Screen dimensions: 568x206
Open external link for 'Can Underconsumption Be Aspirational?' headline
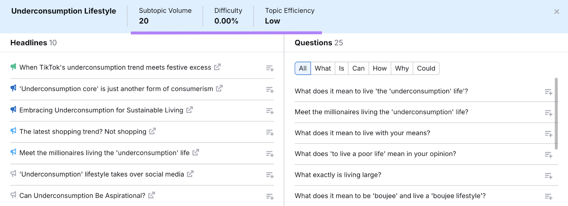click(152, 195)
